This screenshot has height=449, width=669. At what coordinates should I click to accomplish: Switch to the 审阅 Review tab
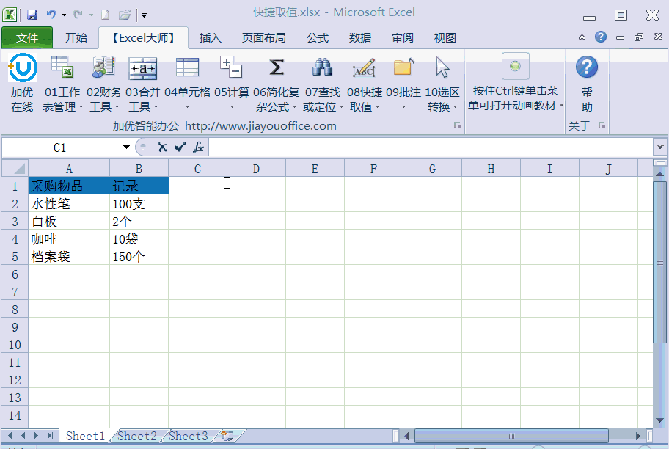point(403,37)
